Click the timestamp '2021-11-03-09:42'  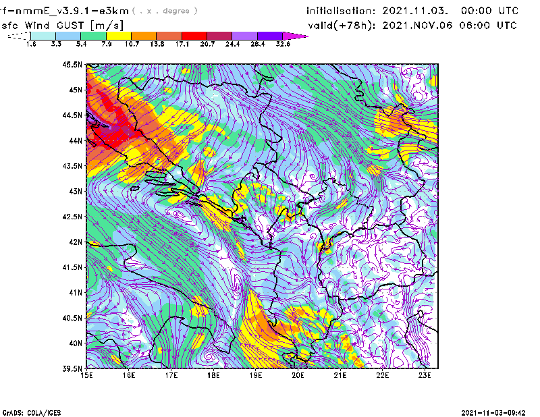[x=493, y=413]
